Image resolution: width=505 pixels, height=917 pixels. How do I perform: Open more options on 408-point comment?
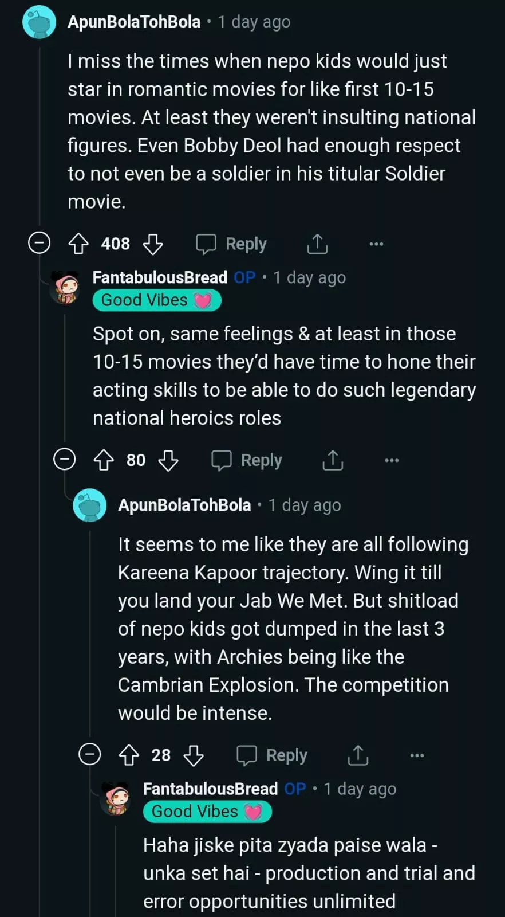tap(376, 244)
